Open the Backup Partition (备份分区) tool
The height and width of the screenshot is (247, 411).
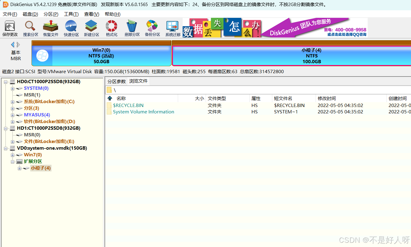[x=152, y=28]
